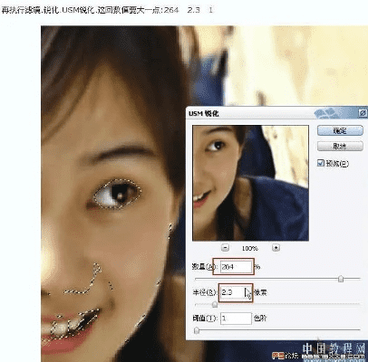Click the USM 锐化 dialog title
The image size is (368, 362).
[x=204, y=113]
